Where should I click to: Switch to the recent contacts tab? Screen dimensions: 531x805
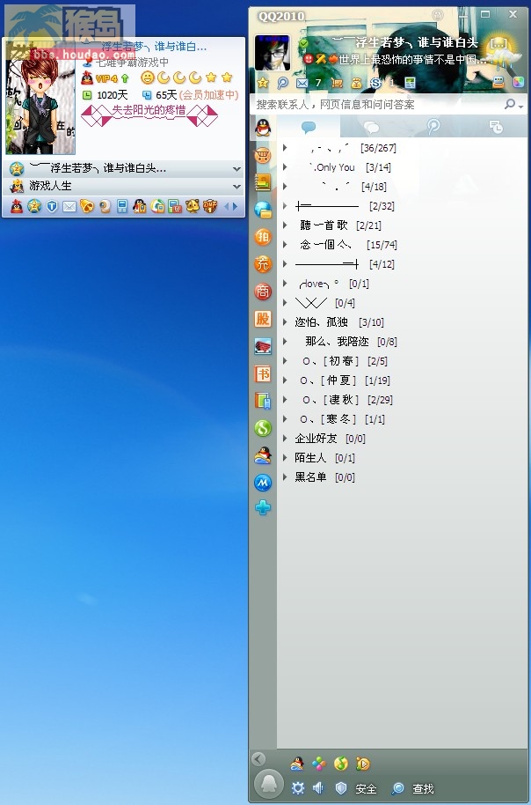pyautogui.click(x=496, y=126)
